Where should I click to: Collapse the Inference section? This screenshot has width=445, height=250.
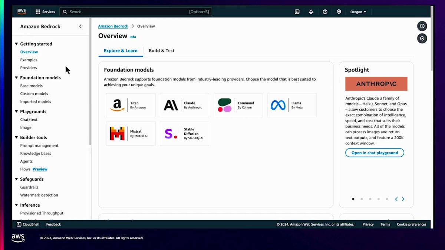16,205
